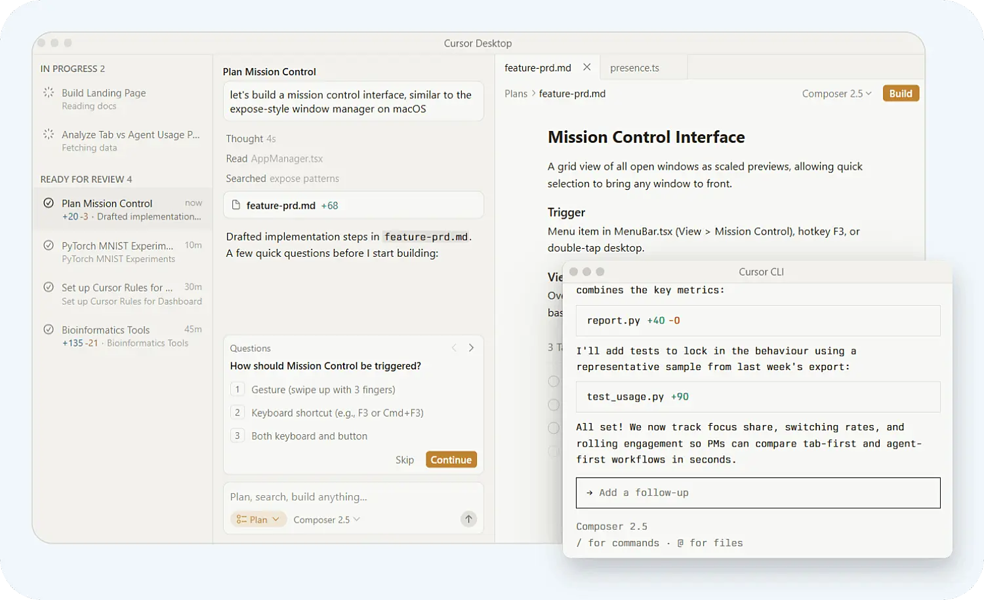Click How should Mission Control be triggered

[325, 366]
